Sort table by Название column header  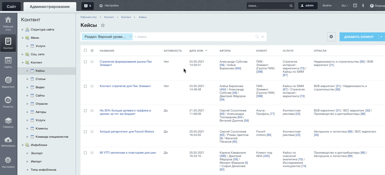107,51
